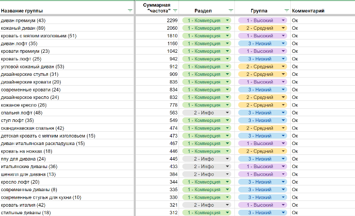Select cell with угловой кожаный диван (53)
The height and width of the screenshot is (216, 355).
[x=67, y=67]
